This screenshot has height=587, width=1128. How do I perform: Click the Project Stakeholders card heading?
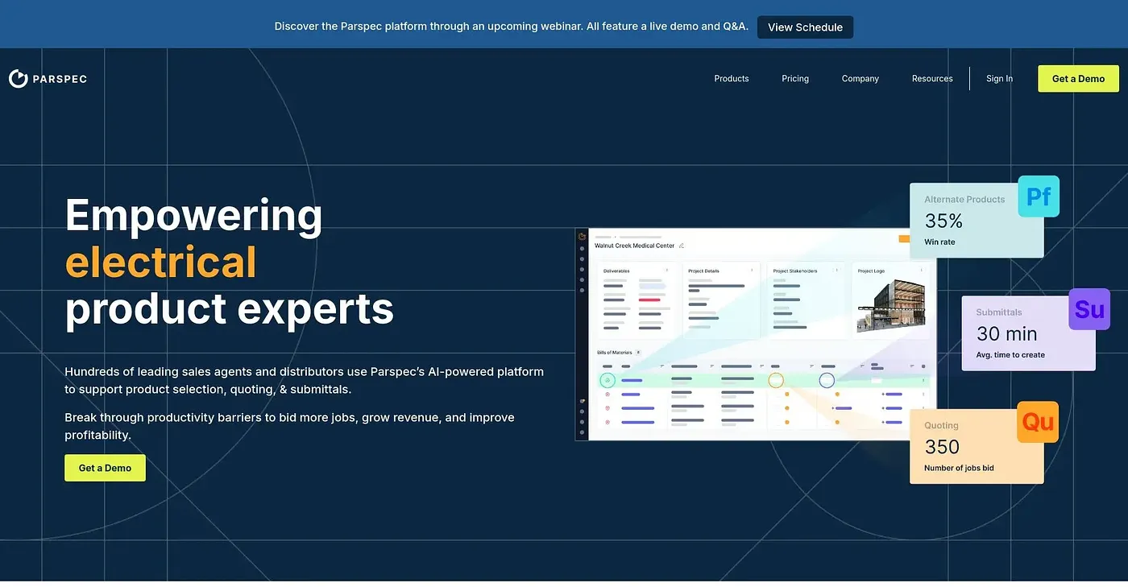795,271
